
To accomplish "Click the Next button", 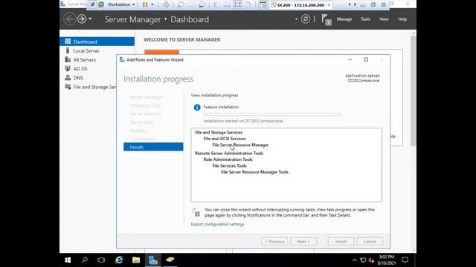I will (303, 241).
